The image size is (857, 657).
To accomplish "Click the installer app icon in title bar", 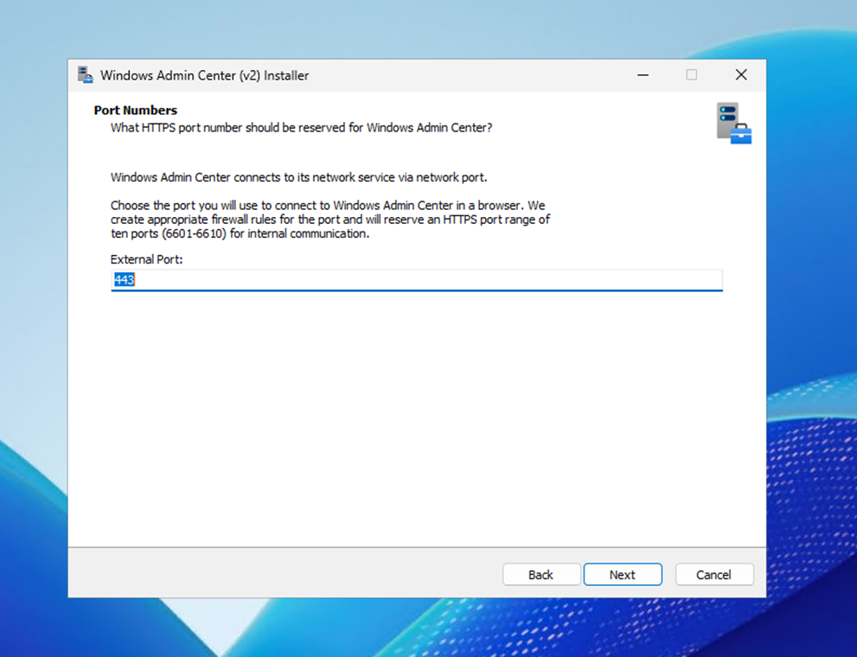I will tap(85, 75).
